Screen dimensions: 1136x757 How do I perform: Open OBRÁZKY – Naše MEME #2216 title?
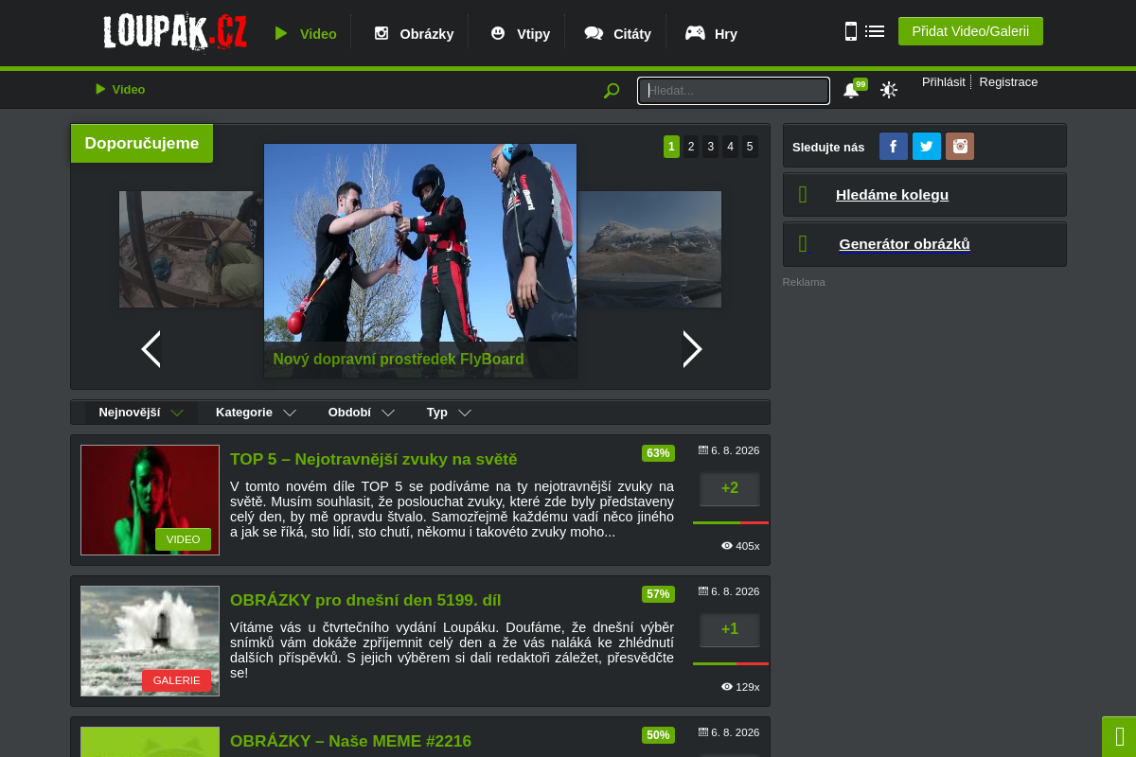tap(350, 741)
